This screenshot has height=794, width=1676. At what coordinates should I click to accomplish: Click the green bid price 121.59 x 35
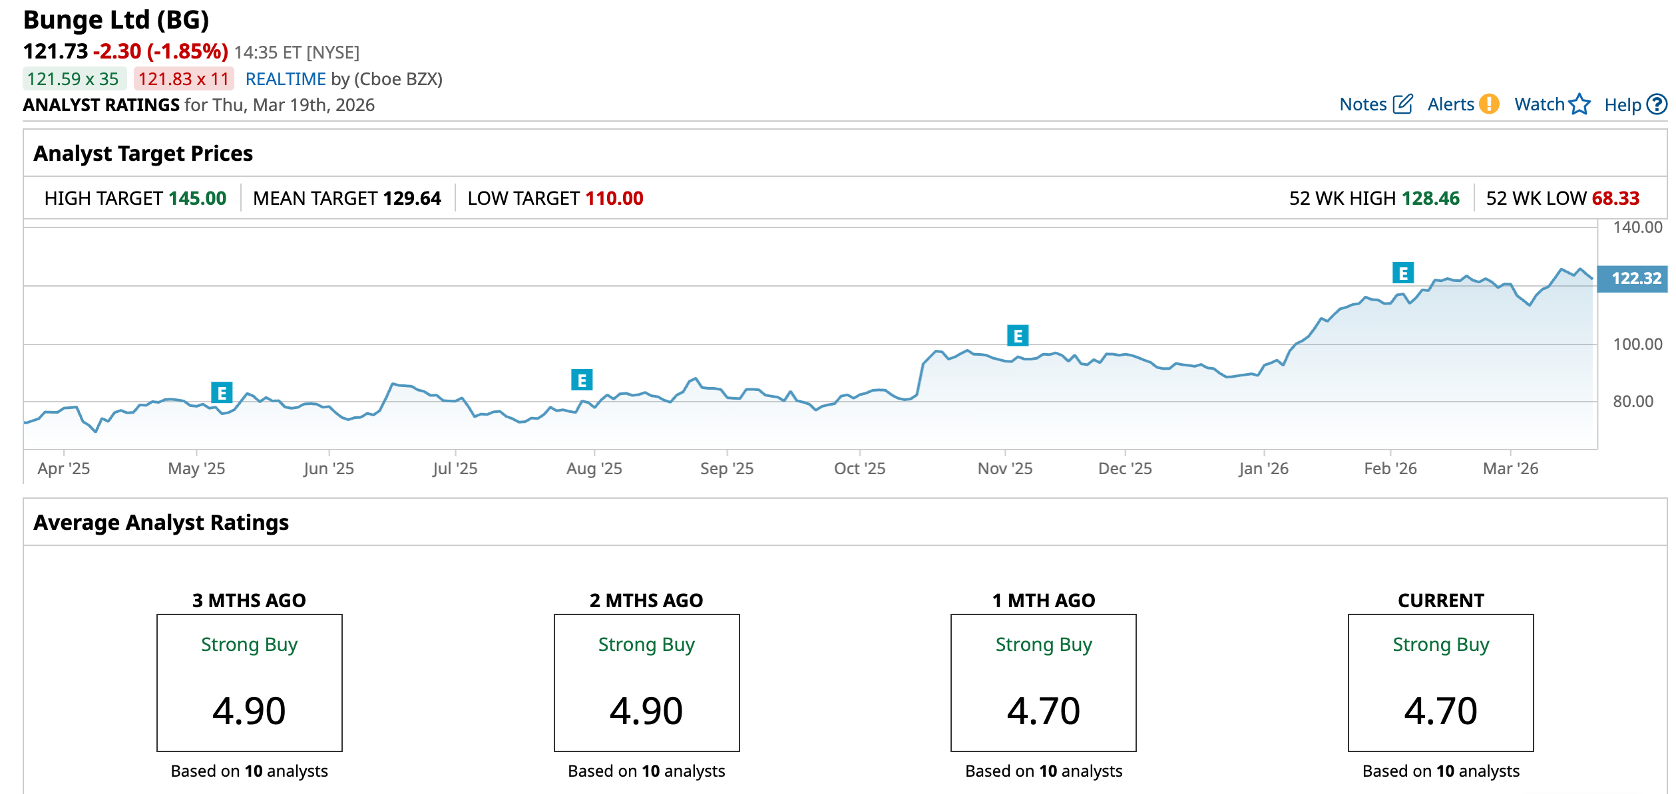[73, 79]
